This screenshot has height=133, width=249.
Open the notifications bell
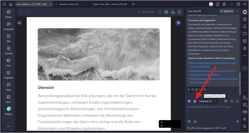coord(218,4)
